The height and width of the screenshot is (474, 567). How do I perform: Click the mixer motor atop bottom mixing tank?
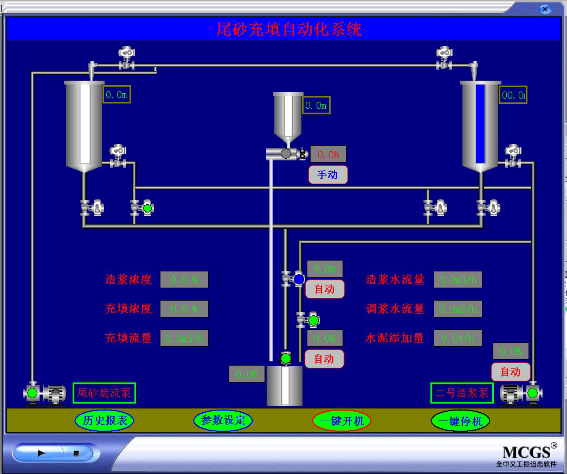286,358
